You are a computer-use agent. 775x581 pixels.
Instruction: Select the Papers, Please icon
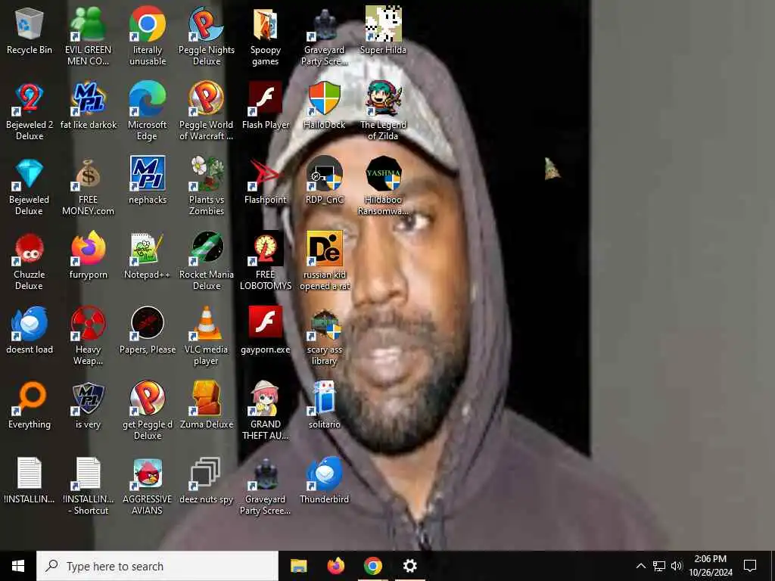148,324
